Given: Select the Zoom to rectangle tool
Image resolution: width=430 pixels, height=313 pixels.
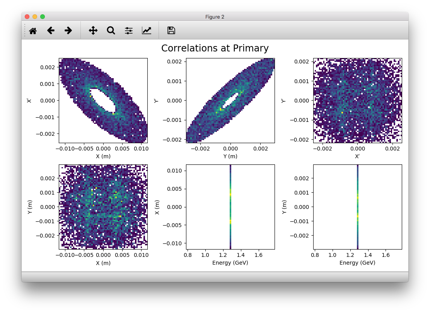Looking at the screenshot, I should click(111, 31).
